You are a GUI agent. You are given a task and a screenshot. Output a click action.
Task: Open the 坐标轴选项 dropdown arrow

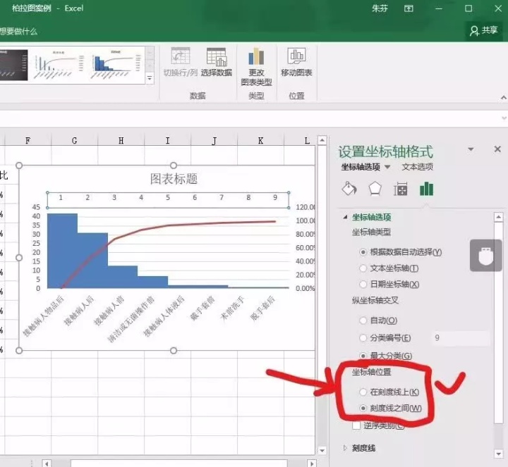tap(387, 167)
